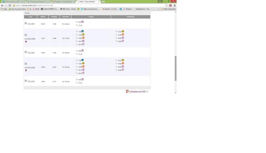Open the ALTARIA train link departing 12.21
Image resolution: width=266 pixels, height=153 pixels.
[30, 39]
